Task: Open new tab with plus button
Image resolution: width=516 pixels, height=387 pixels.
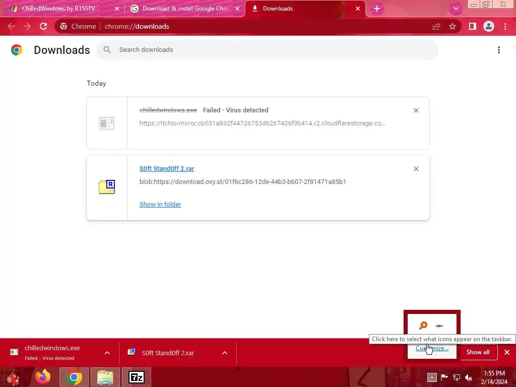Action: pyautogui.click(x=377, y=9)
